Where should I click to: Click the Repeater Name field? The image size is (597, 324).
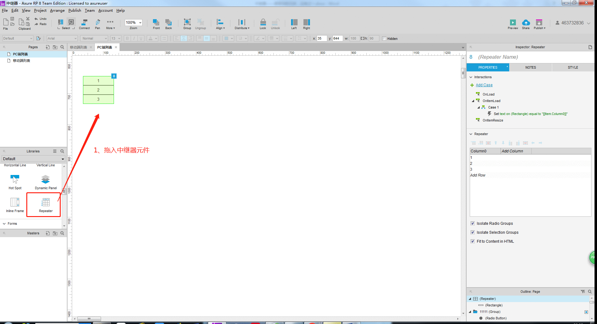tap(498, 57)
